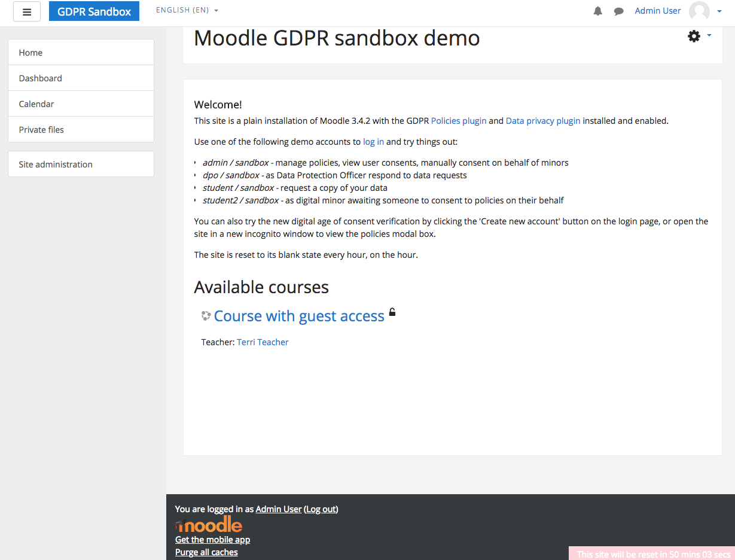The width and height of the screenshot is (735, 560).
Task: Open the Data privacy plugin link
Action: (543, 121)
